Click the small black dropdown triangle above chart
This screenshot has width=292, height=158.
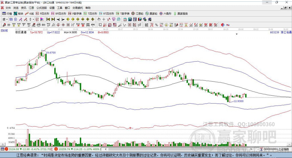[237, 34]
